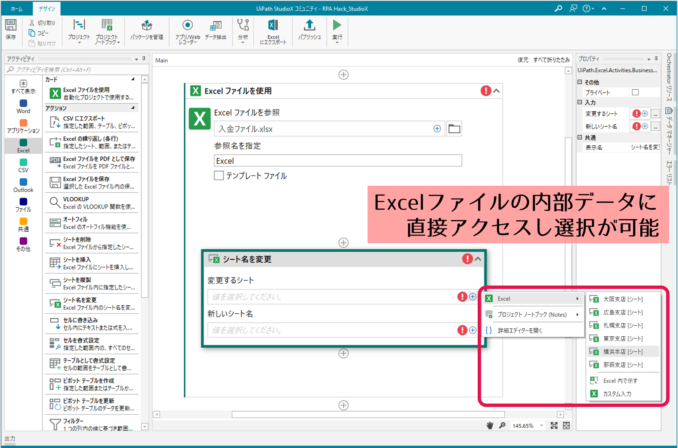
Task: Select the CSV activity category
Action: pyautogui.click(x=23, y=166)
